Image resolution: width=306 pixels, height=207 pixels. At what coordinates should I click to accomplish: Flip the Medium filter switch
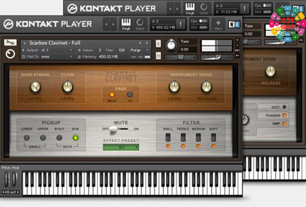(198, 137)
